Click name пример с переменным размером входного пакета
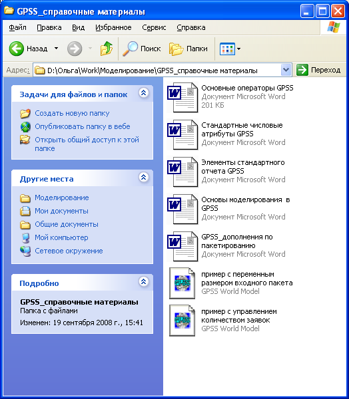This screenshot has height=399, width=349. click(x=247, y=279)
